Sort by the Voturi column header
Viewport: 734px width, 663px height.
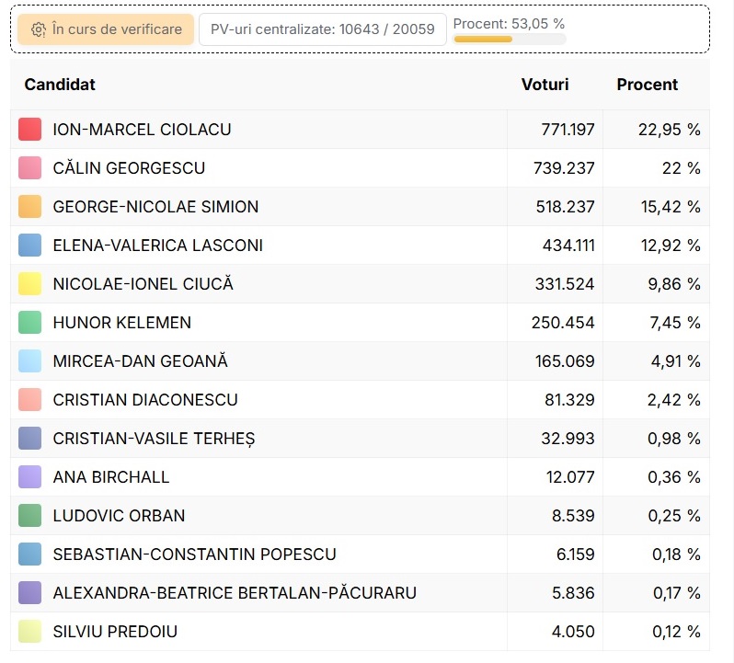[x=545, y=85]
